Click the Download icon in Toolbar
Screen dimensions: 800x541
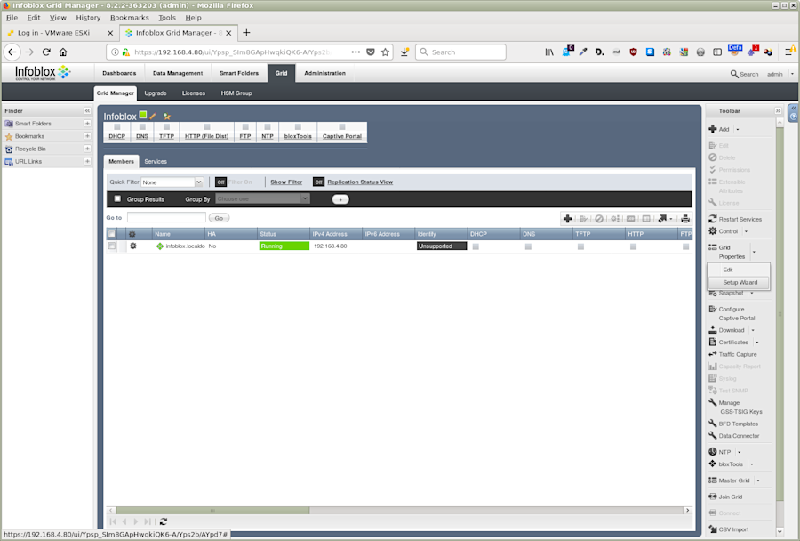pyautogui.click(x=712, y=330)
